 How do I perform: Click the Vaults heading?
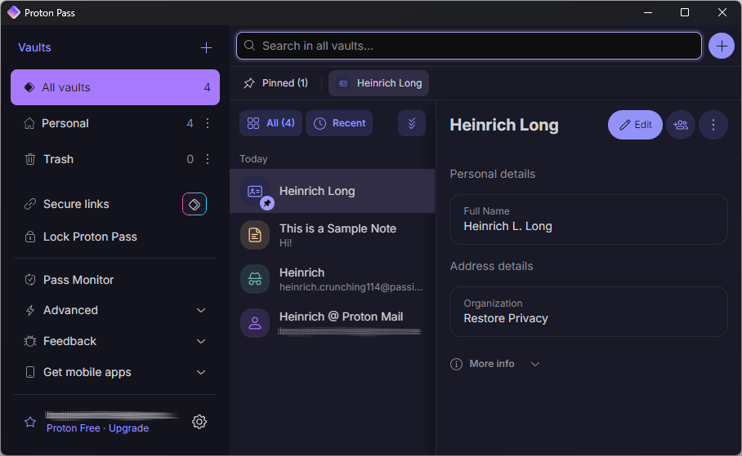tap(34, 48)
